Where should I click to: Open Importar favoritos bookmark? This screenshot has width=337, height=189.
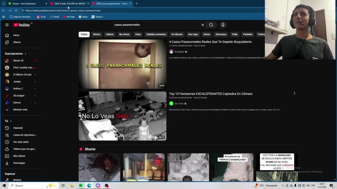click(x=20, y=17)
